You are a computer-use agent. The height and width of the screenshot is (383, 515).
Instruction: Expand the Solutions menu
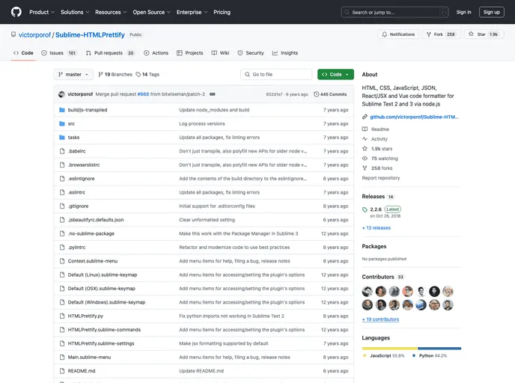click(75, 12)
